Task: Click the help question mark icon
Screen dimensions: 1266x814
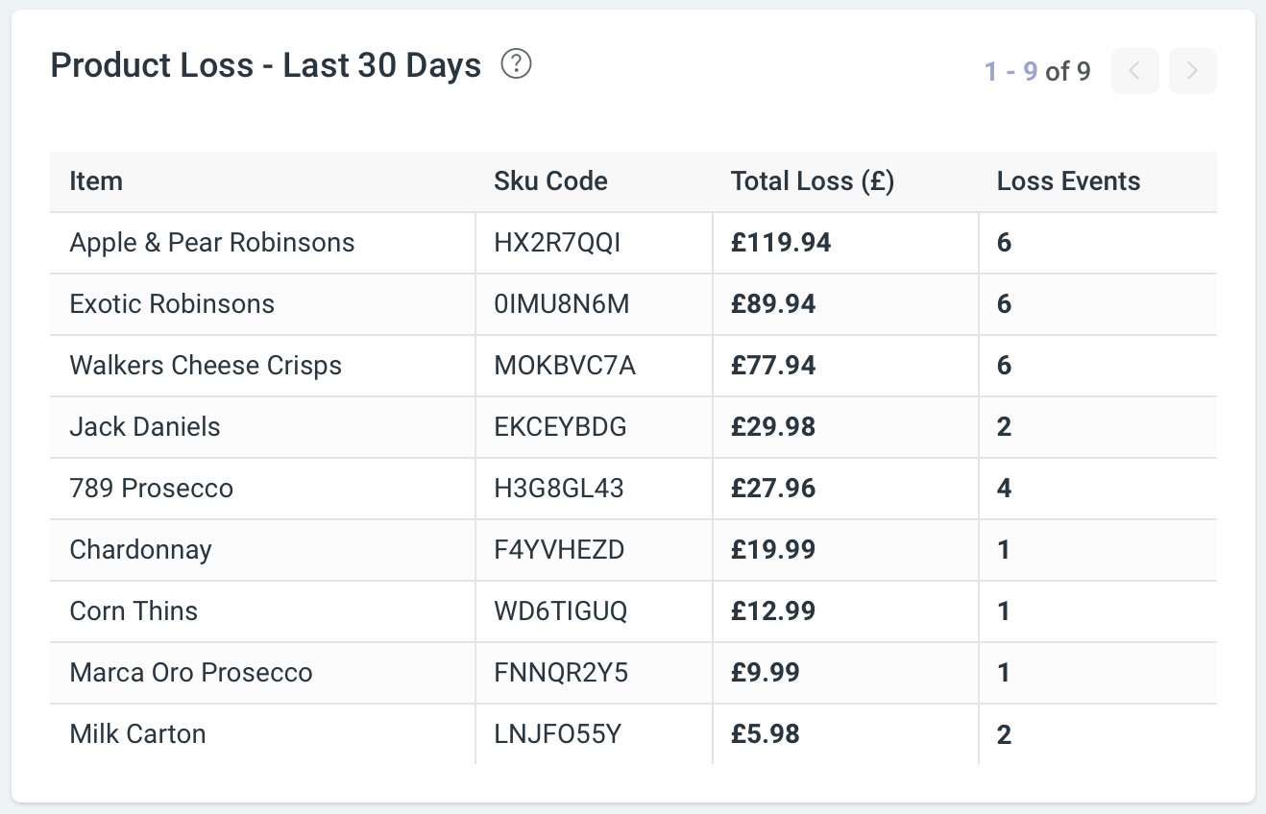Action: (517, 65)
